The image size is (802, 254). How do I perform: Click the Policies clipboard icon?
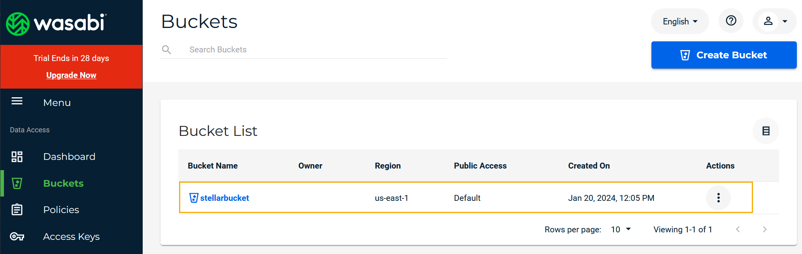pyautogui.click(x=17, y=210)
